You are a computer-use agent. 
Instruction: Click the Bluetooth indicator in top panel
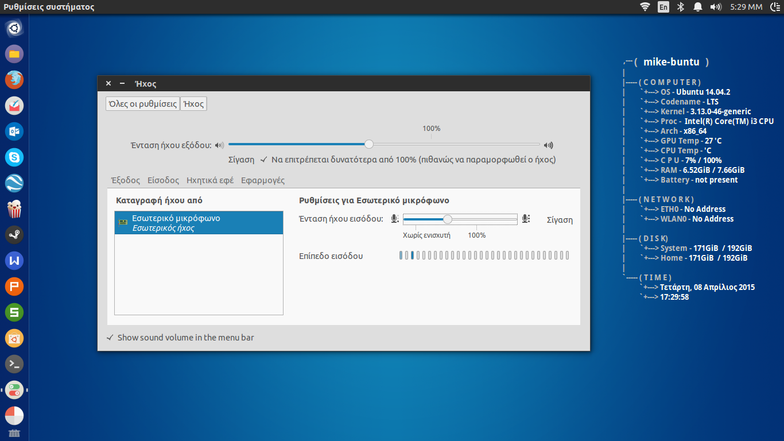(x=681, y=7)
